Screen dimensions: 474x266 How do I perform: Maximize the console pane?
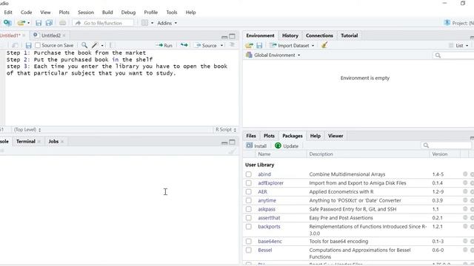pyautogui.click(x=232, y=142)
